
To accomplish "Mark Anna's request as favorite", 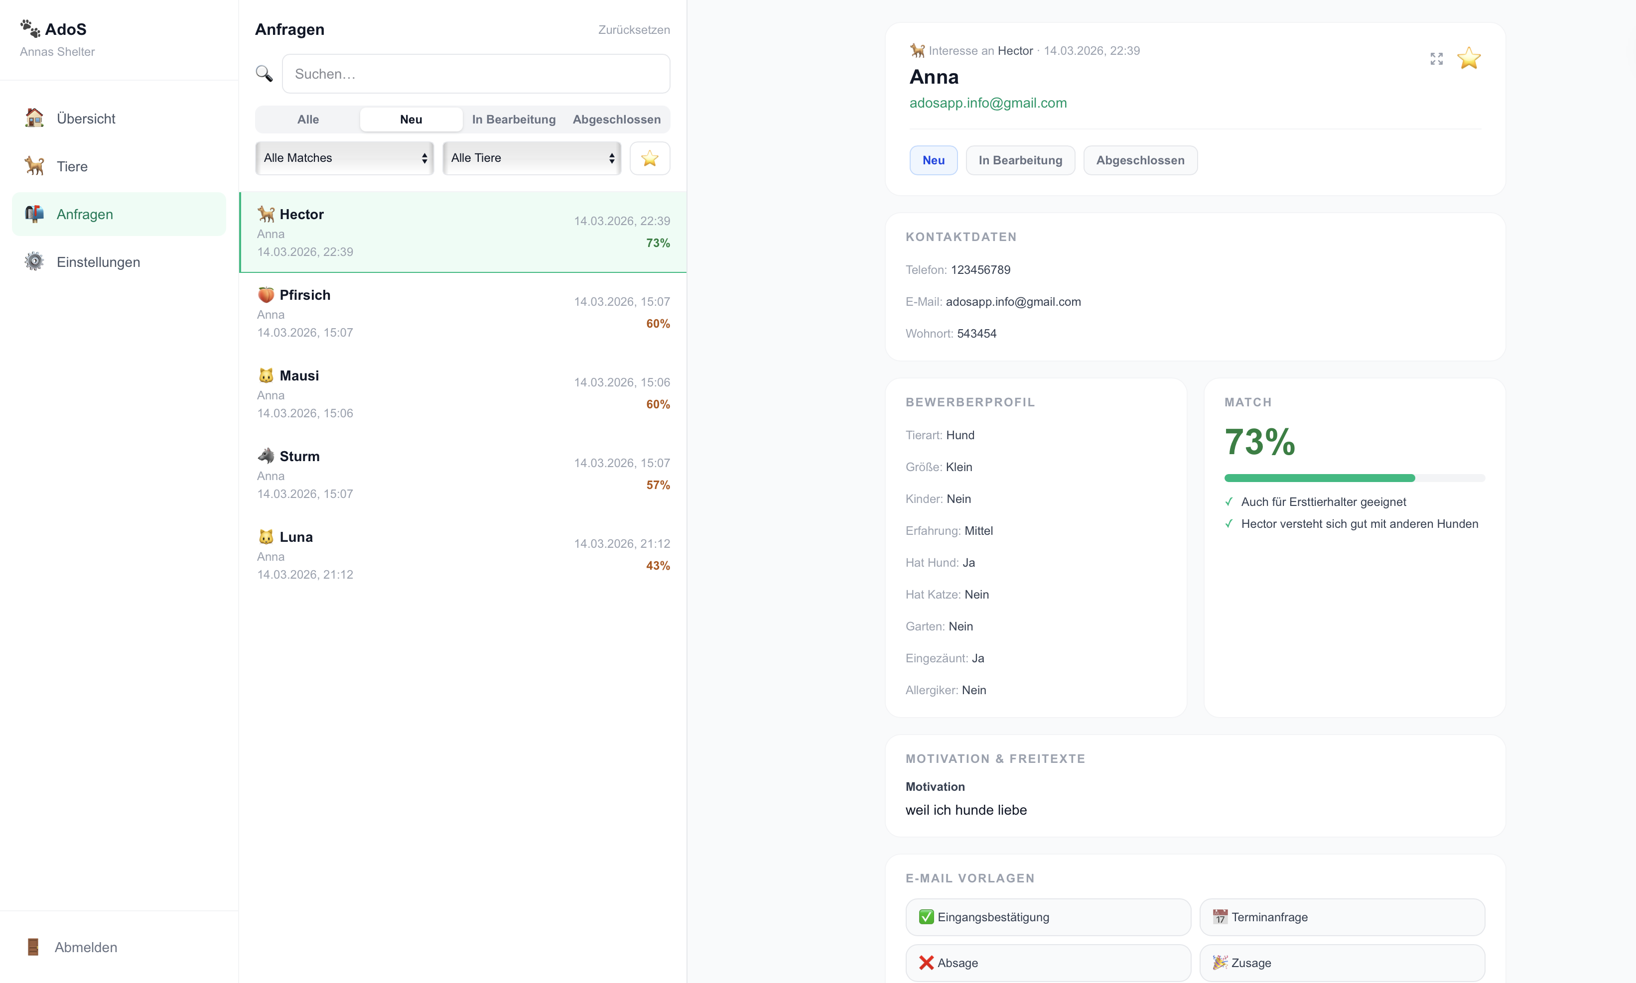I will [1468, 59].
